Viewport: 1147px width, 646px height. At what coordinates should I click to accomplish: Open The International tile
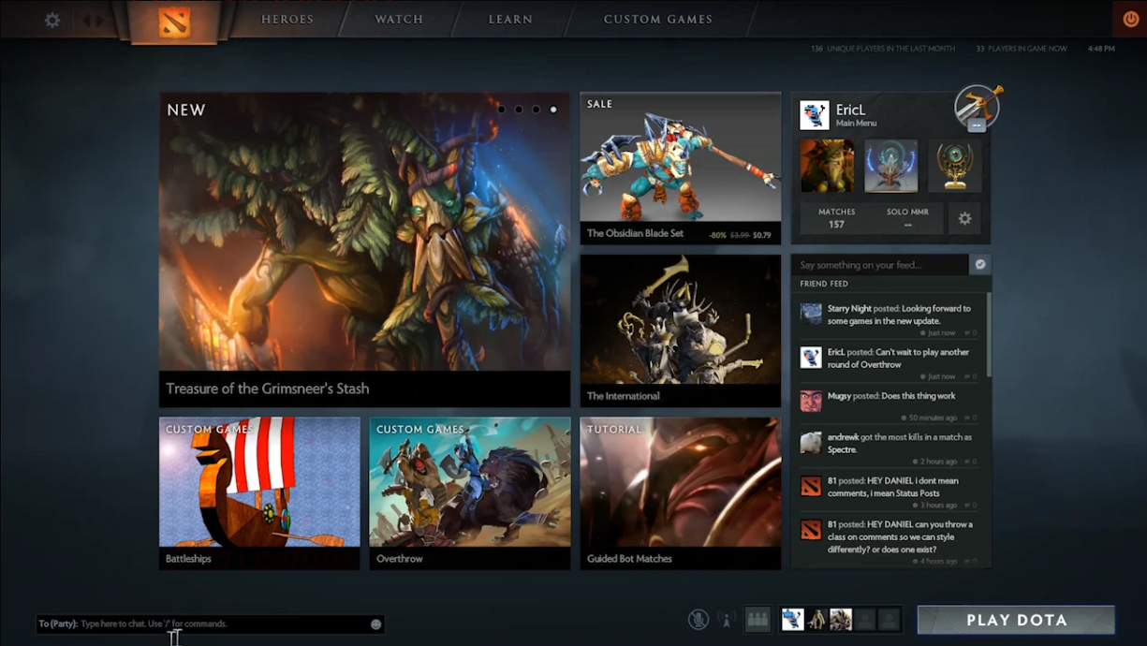pyautogui.click(x=681, y=330)
